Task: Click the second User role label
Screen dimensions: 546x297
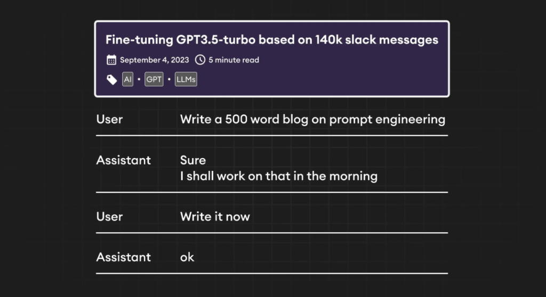Action: (x=109, y=217)
